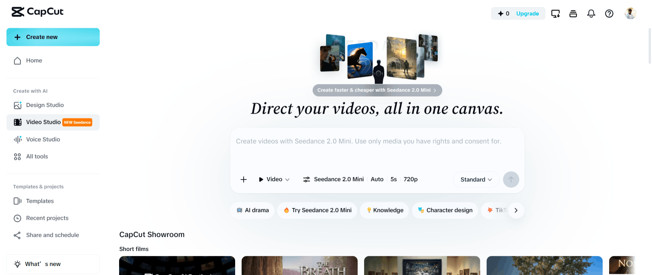Click the All tools grid icon
Image resolution: width=652 pixels, height=275 pixels.
click(17, 157)
